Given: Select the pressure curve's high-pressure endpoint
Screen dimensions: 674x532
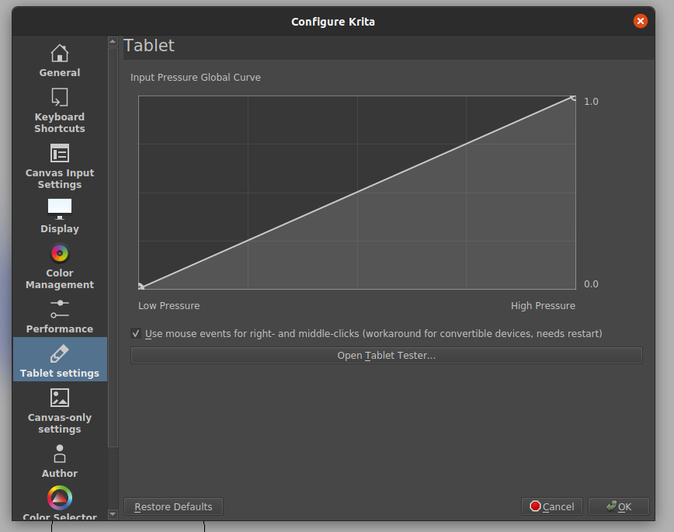Looking at the screenshot, I should point(573,99).
